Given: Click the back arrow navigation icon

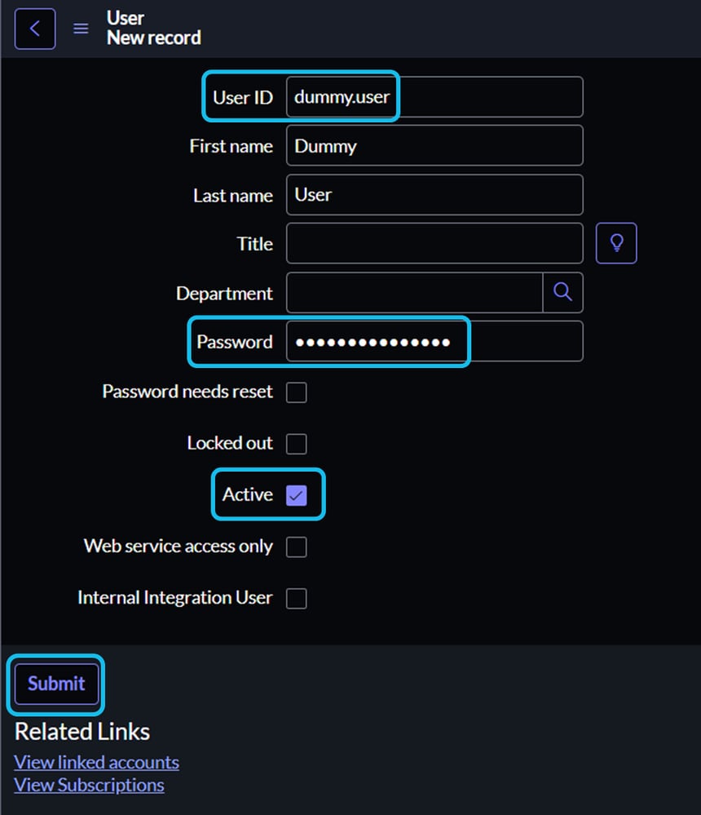Looking at the screenshot, I should click(34, 28).
